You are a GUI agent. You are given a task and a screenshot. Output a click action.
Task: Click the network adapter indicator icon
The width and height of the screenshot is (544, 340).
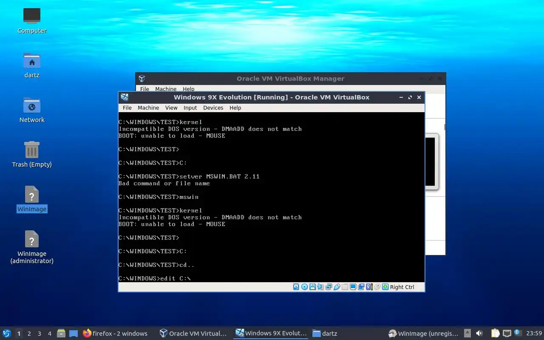329,287
